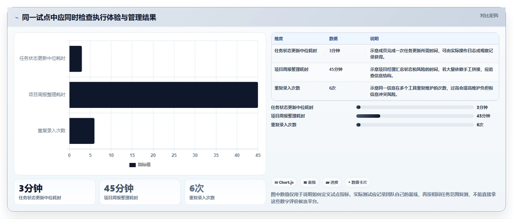This screenshot has width=513, height=219.
Task: Select the Chart.js chip
Action: coord(284,182)
